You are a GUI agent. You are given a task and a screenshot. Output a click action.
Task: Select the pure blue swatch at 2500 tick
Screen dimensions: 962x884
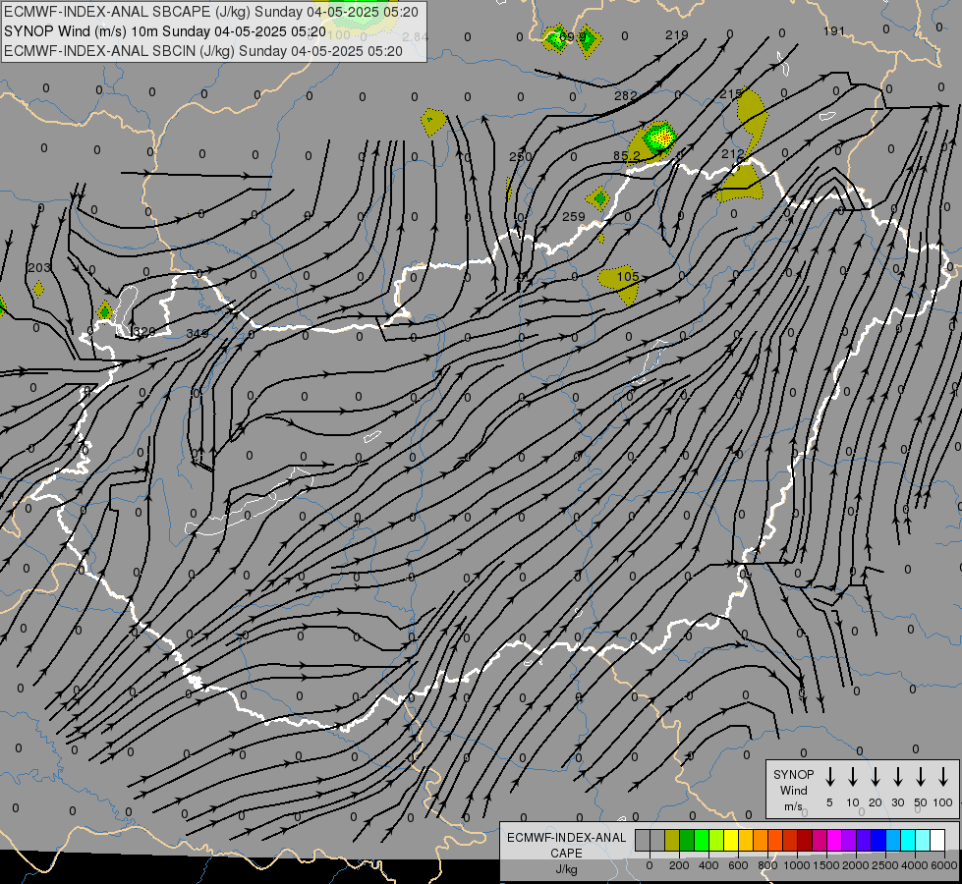pyautogui.click(x=877, y=840)
